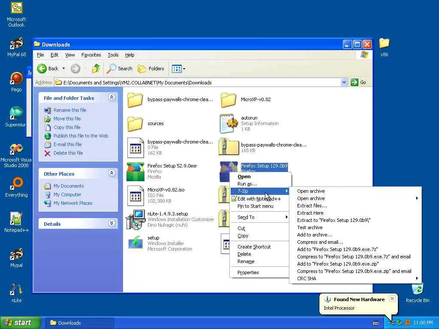Choose Edit with Notepad++ context entry
Image resolution: width=439 pixels, height=329 pixels.
259,199
